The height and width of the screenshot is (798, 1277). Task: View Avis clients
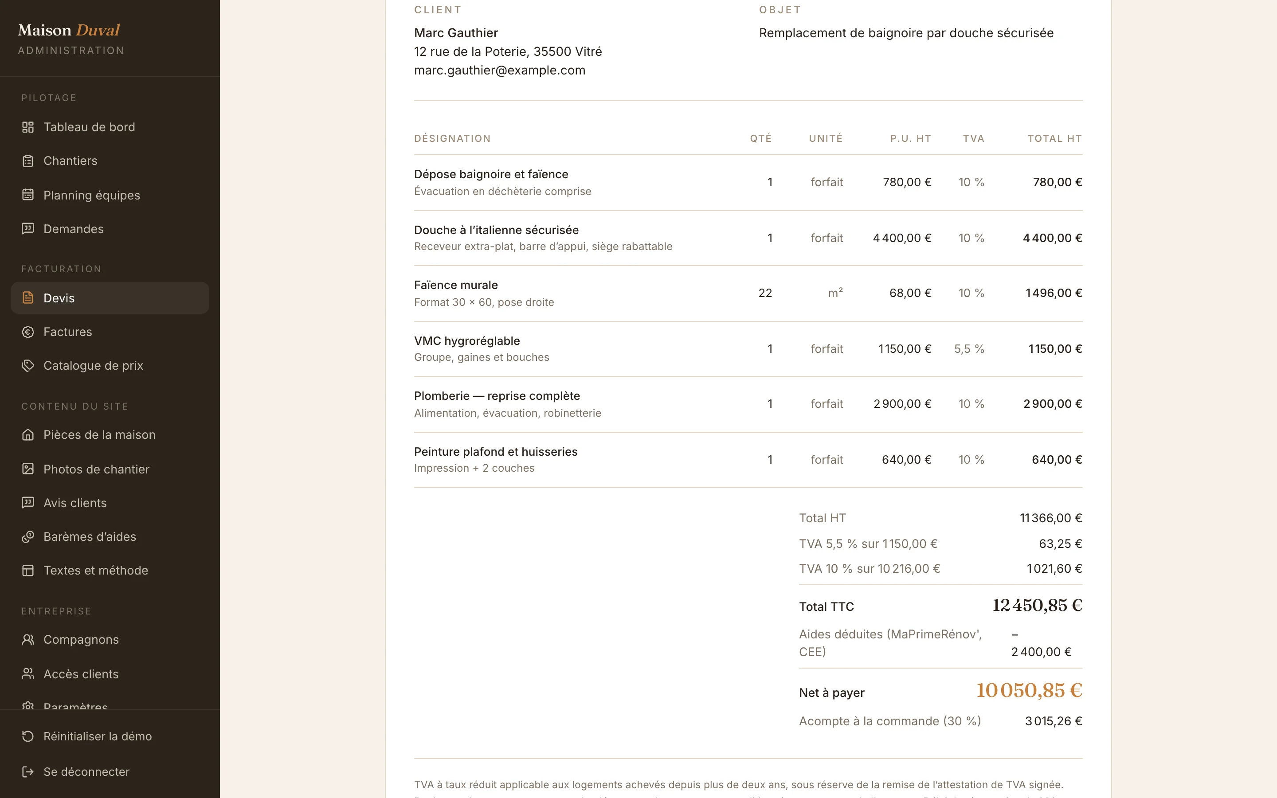[110, 502]
